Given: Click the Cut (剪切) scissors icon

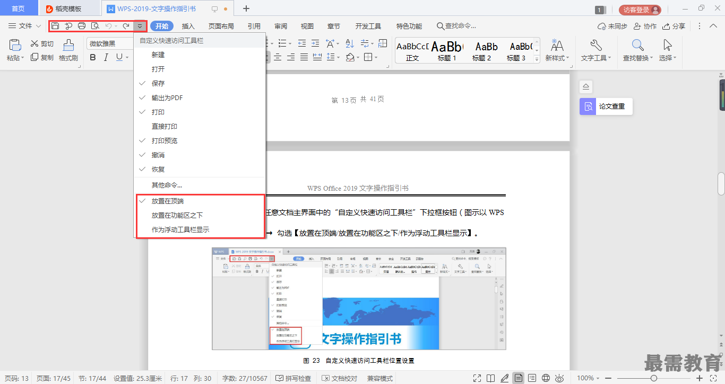Looking at the screenshot, I should [34, 44].
